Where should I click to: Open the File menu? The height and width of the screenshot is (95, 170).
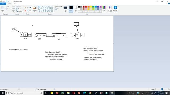[x=3, y=4]
